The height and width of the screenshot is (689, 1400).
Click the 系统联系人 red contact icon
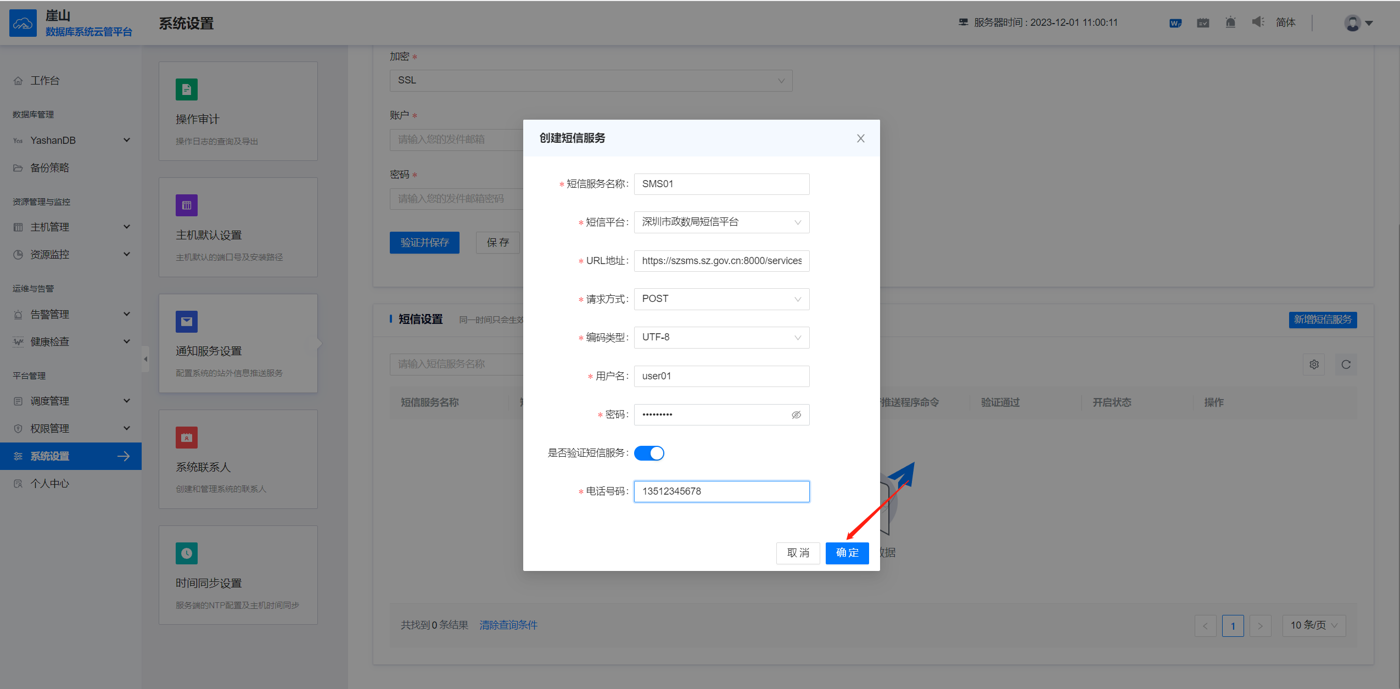coord(187,438)
